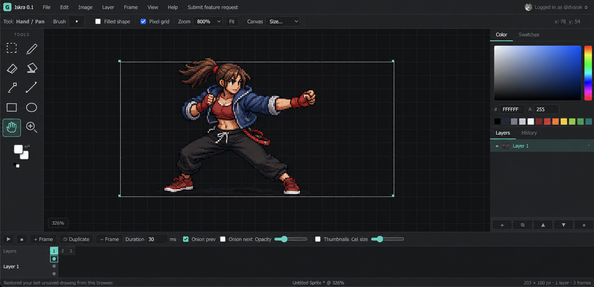The height and width of the screenshot is (287, 594).
Task: Open the Frame menu
Action: 131,7
